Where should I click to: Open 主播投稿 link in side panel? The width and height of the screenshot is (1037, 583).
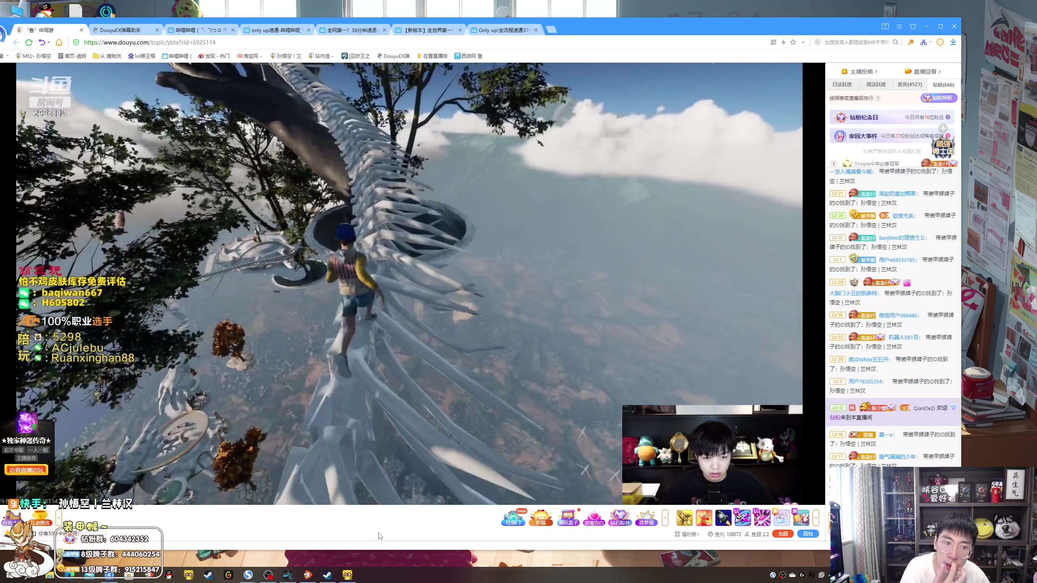click(859, 72)
